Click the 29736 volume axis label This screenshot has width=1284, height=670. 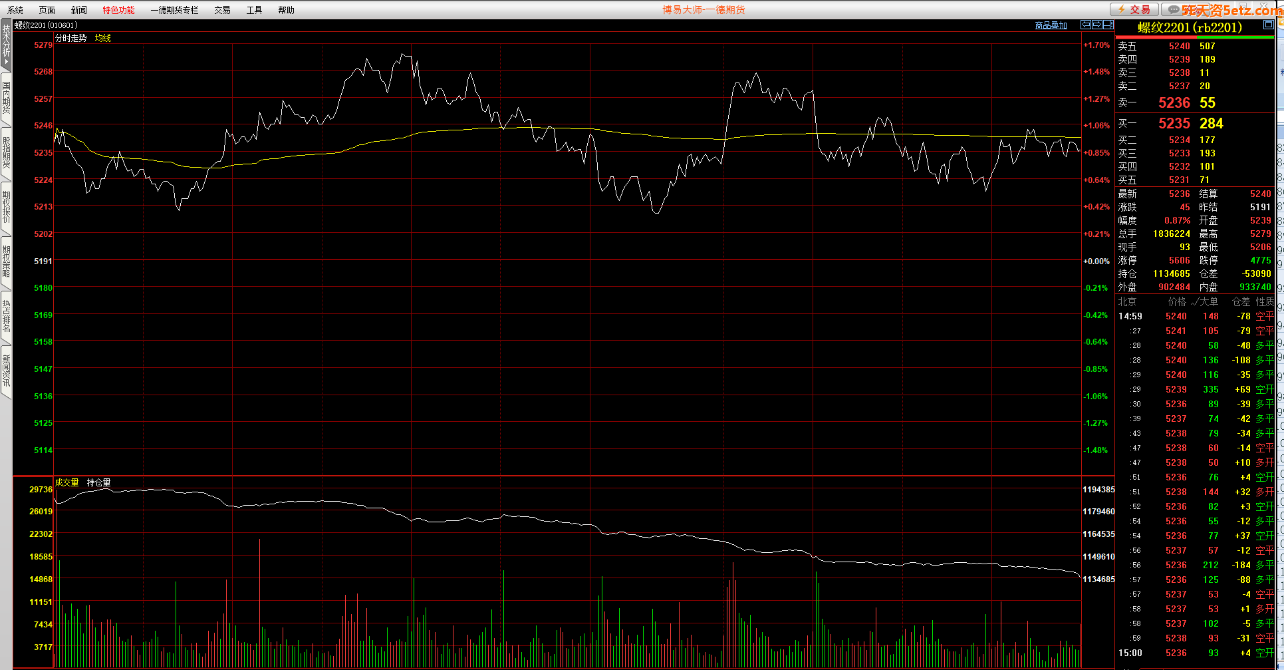[41, 489]
